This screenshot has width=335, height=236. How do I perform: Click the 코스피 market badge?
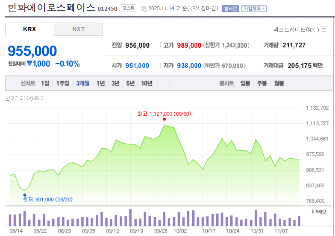tap(128, 9)
